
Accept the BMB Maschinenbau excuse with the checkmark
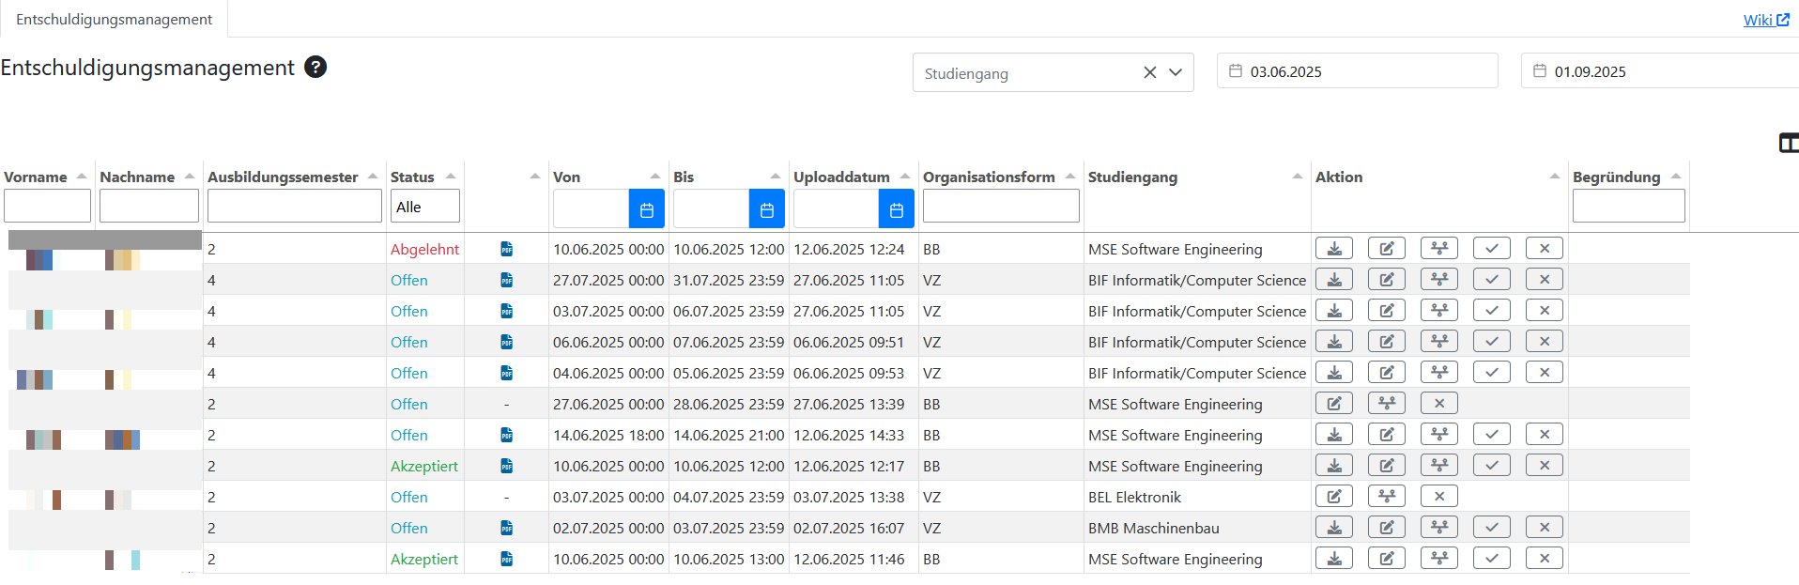[x=1491, y=528]
